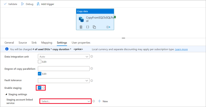Click the delete trash icon on Copy data activity

(x=81, y=27)
